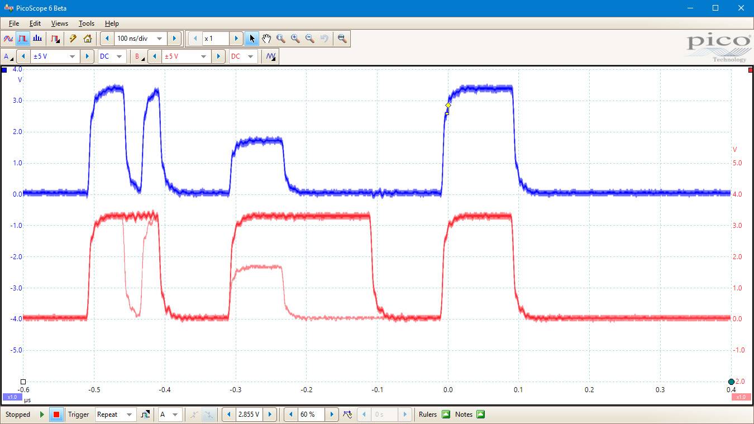
Task: Click the 2.855 V trigger level field
Action: [x=249, y=415]
